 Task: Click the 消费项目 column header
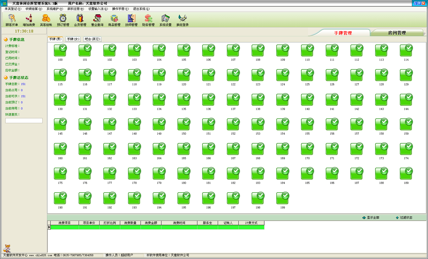(x=64, y=223)
